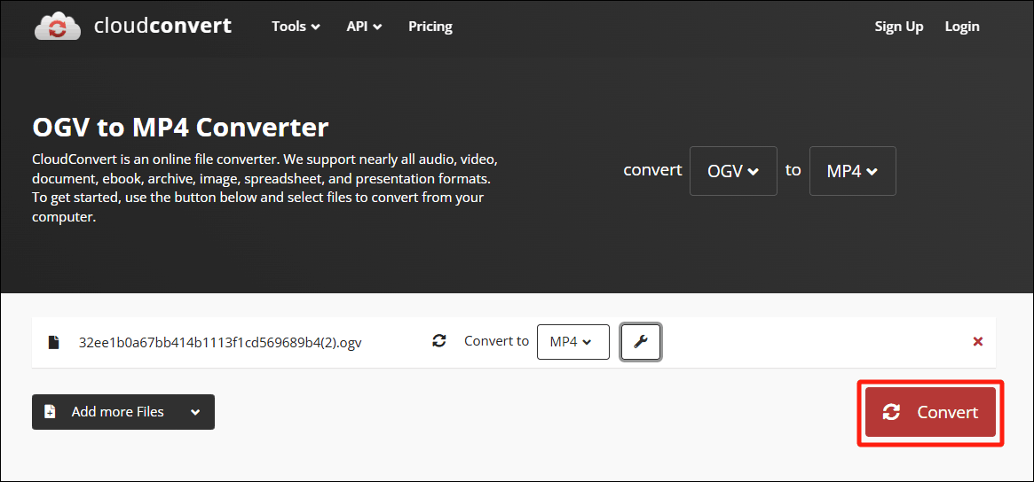The image size is (1034, 482).
Task: Open the API menu
Action: tap(364, 27)
